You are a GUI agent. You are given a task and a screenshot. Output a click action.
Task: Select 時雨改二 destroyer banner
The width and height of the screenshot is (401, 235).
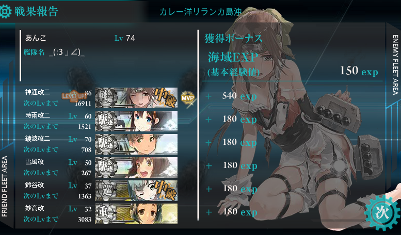click(136, 121)
